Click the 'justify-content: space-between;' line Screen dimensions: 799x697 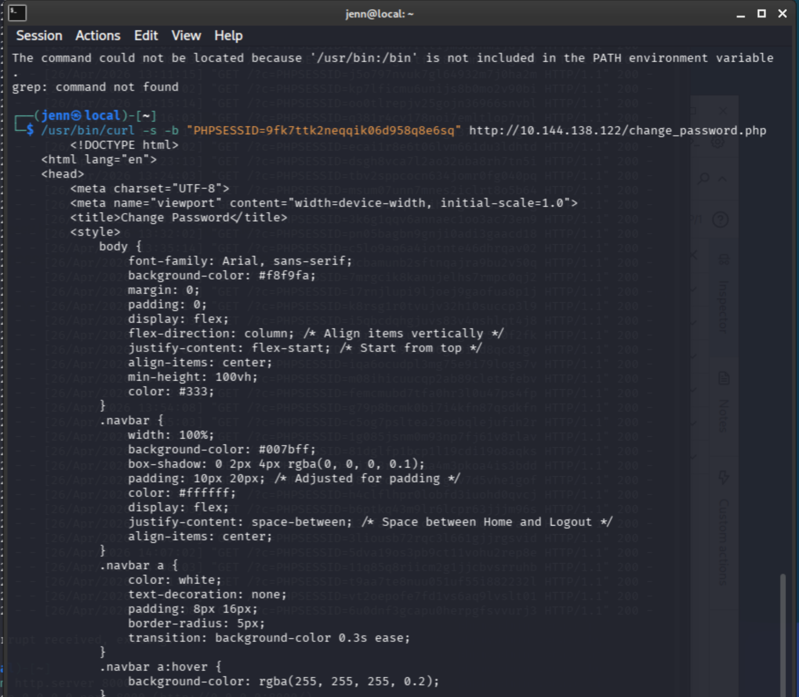coord(240,522)
